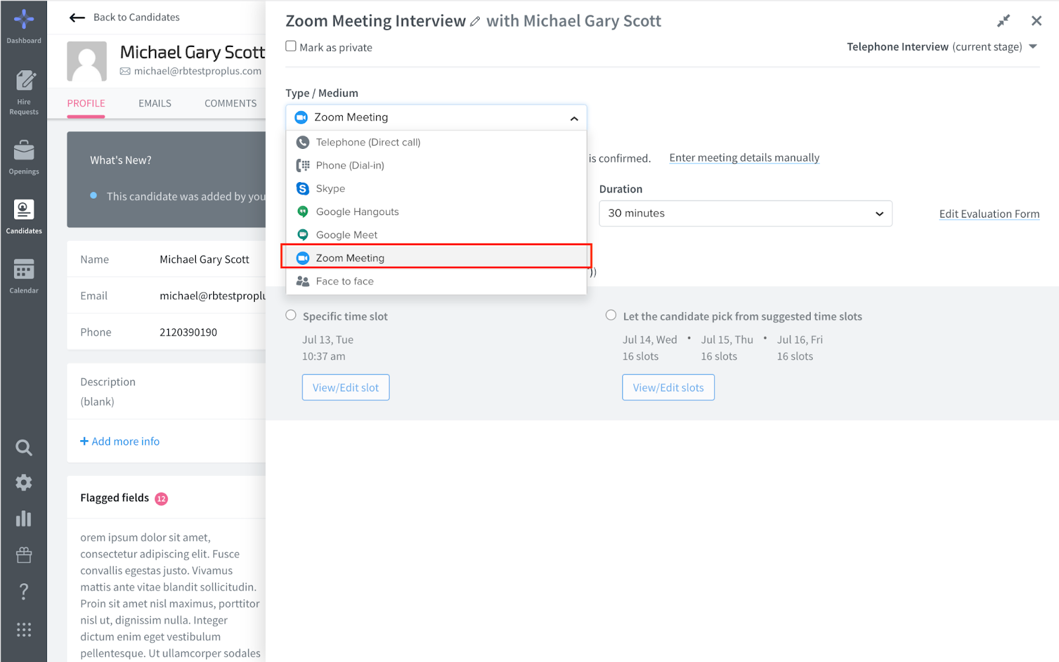Click the phone number 2120390190
Image resolution: width=1059 pixels, height=662 pixels.
(x=188, y=332)
